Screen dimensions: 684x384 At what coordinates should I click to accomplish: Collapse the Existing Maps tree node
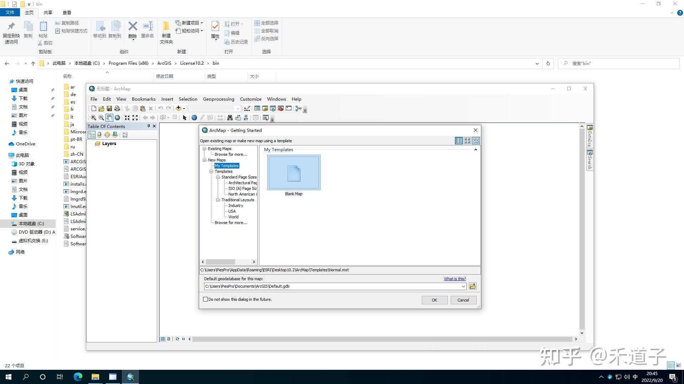[204, 149]
